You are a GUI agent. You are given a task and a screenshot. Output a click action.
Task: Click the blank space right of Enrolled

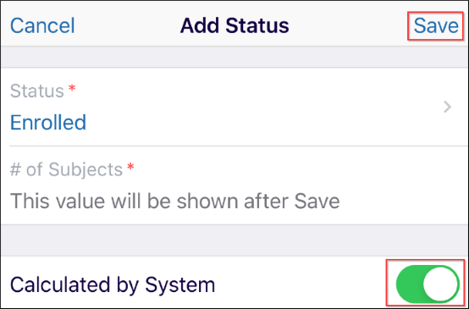[263, 123]
